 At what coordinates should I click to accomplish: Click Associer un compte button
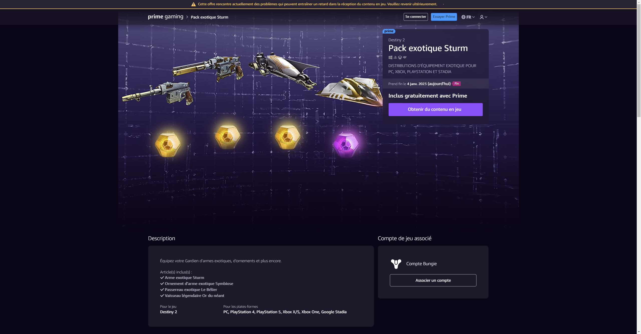tap(433, 280)
